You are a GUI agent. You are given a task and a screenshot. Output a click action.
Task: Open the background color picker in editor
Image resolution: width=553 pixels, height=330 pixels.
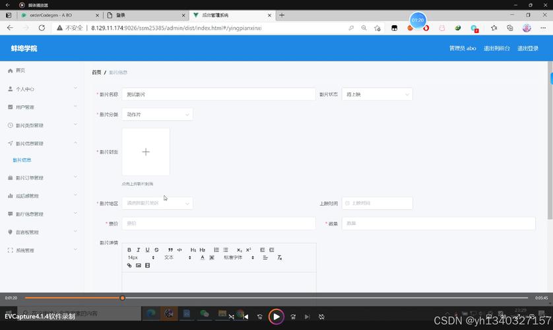[212, 257]
